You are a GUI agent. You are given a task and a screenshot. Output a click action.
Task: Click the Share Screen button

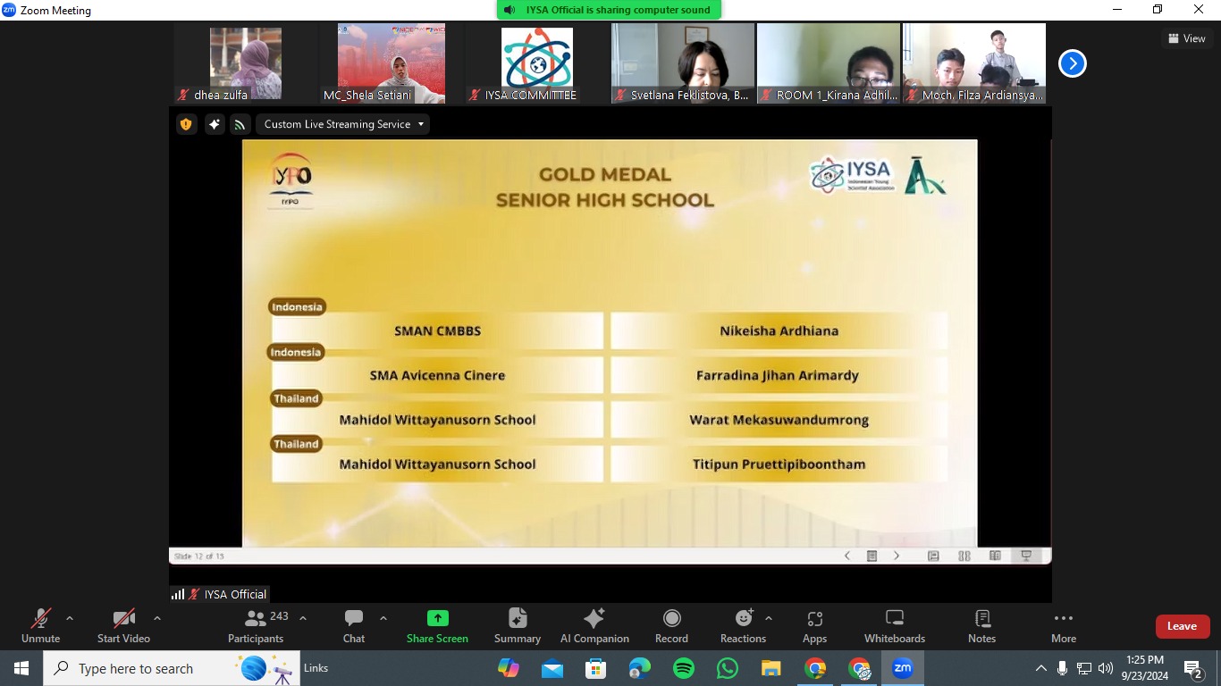tap(437, 625)
